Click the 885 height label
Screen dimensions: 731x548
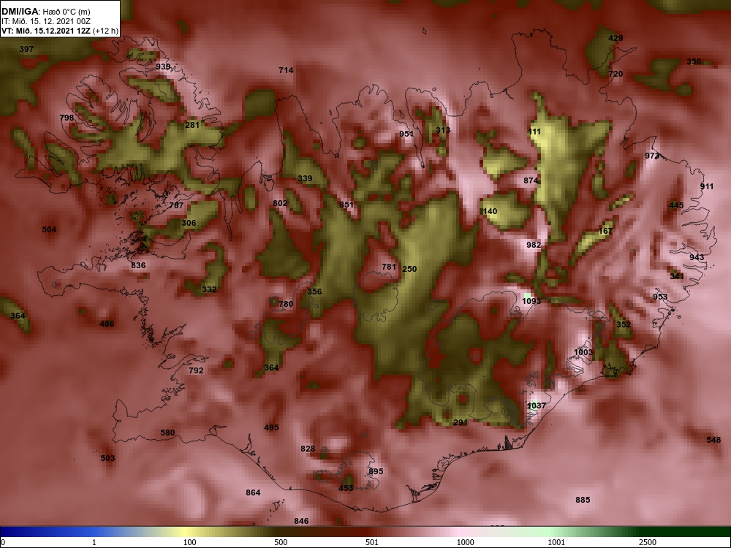583,500
